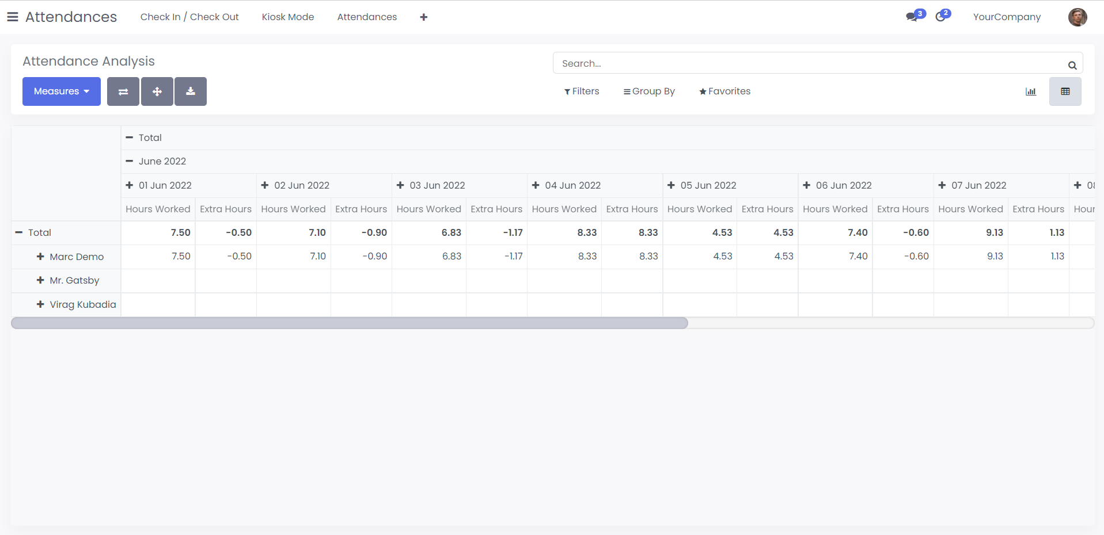The image size is (1104, 535).
Task: Open the Attendances menu item
Action: pyautogui.click(x=367, y=17)
